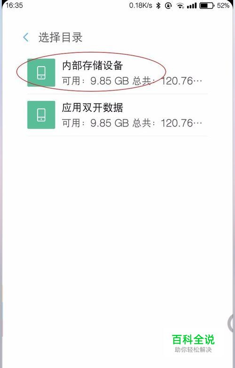Tap the Wi-Fi icon in status bar
Image resolution: width=235 pixels, height=368 pixels.
180,5
